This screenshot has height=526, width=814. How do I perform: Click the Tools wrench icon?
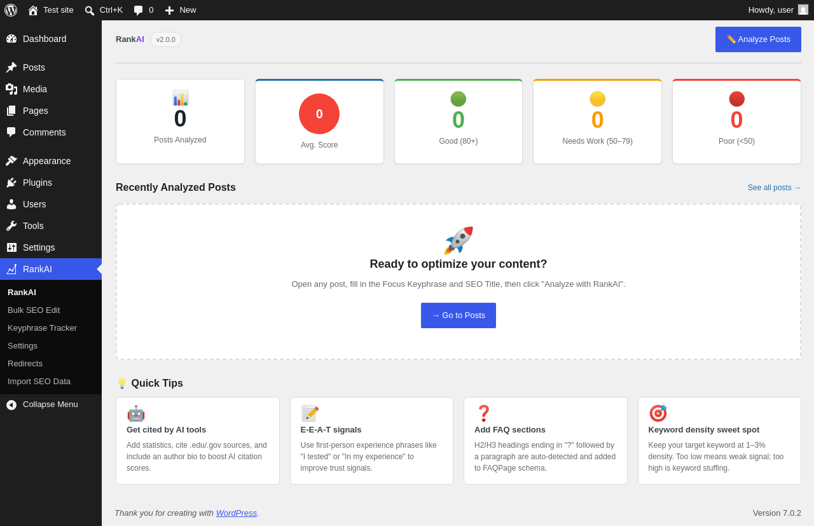[11, 226]
